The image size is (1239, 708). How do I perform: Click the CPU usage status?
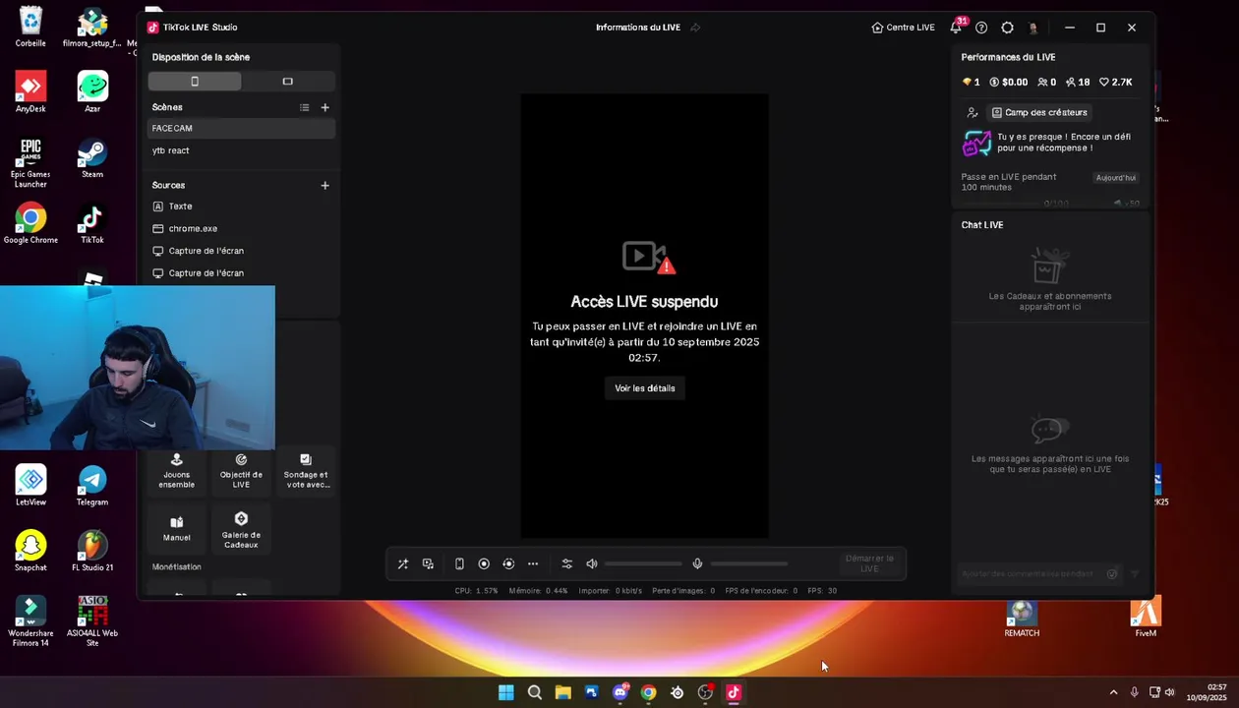click(476, 591)
